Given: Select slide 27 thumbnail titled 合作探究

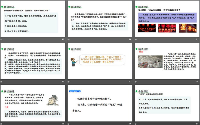Looking at the screenshot, I should [x=167, y=103].
